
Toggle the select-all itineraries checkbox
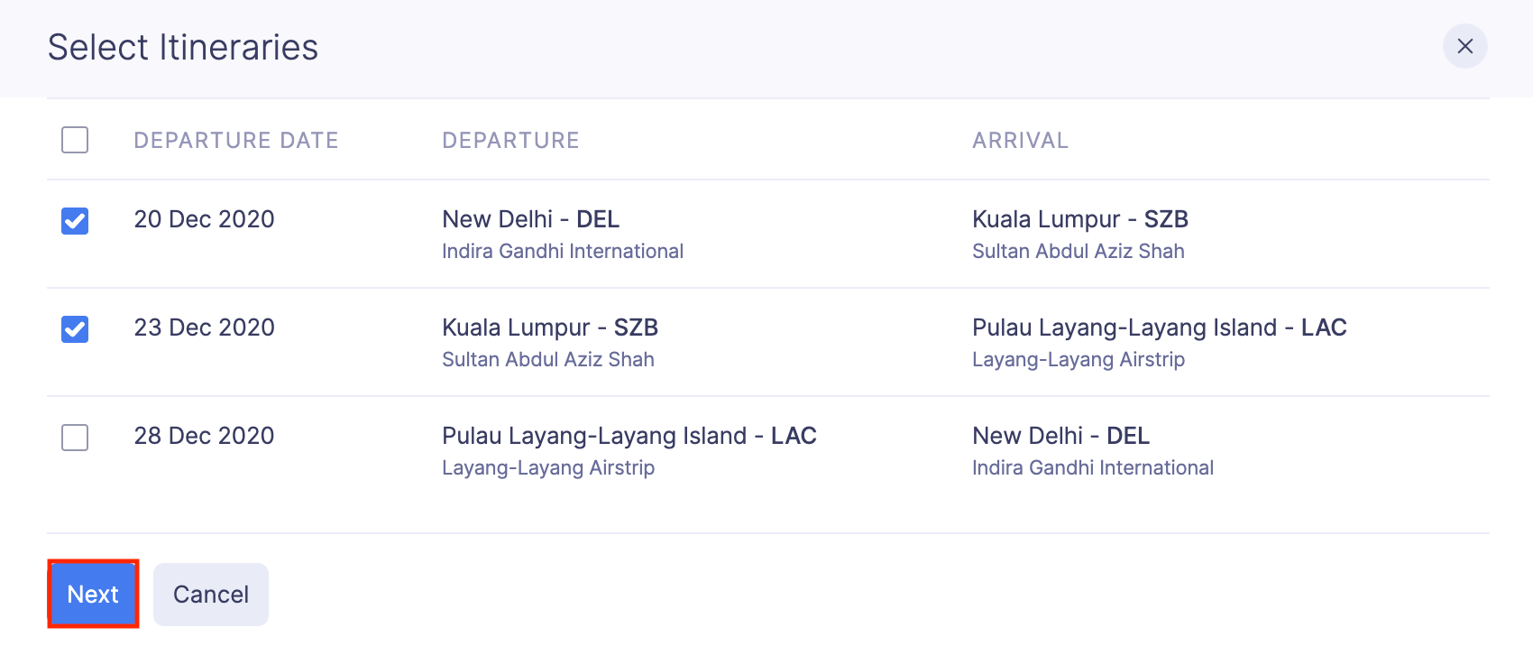click(75, 140)
